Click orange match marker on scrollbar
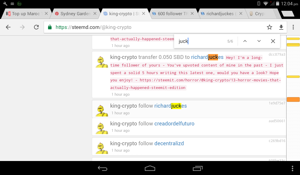300x175 pixels. (293, 99)
